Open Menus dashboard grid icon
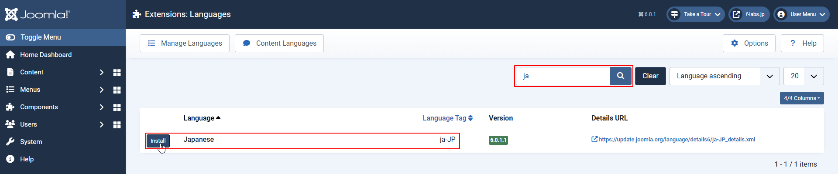Image resolution: width=838 pixels, height=174 pixels. click(x=117, y=90)
